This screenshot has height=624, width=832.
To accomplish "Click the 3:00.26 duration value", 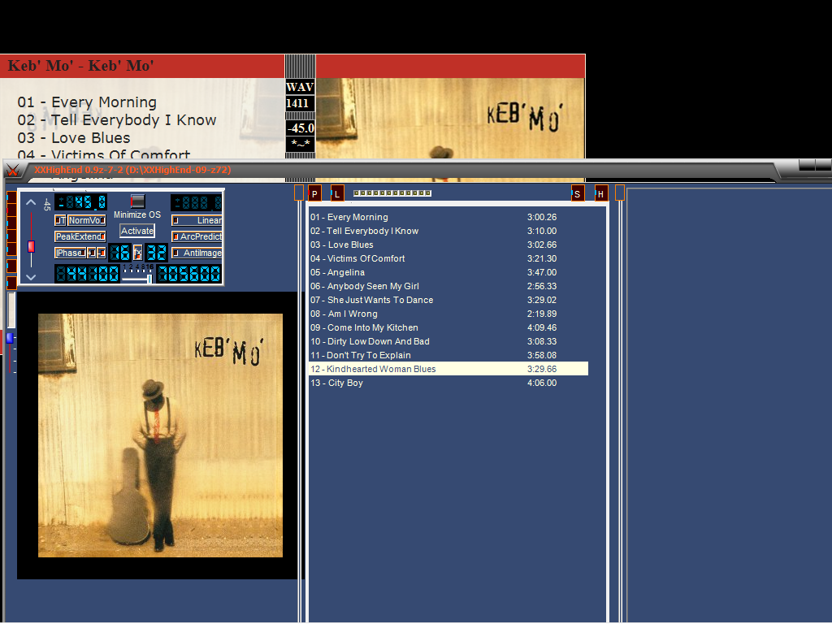I will tap(542, 217).
